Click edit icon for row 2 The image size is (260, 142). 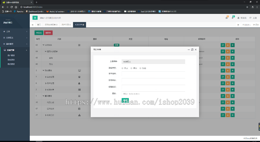click(223, 90)
